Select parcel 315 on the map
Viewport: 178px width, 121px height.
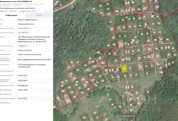(x=98, y=52)
